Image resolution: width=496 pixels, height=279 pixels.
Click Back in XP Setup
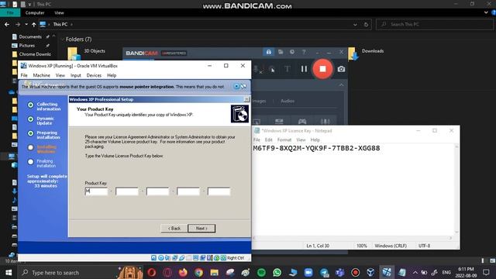click(x=174, y=229)
